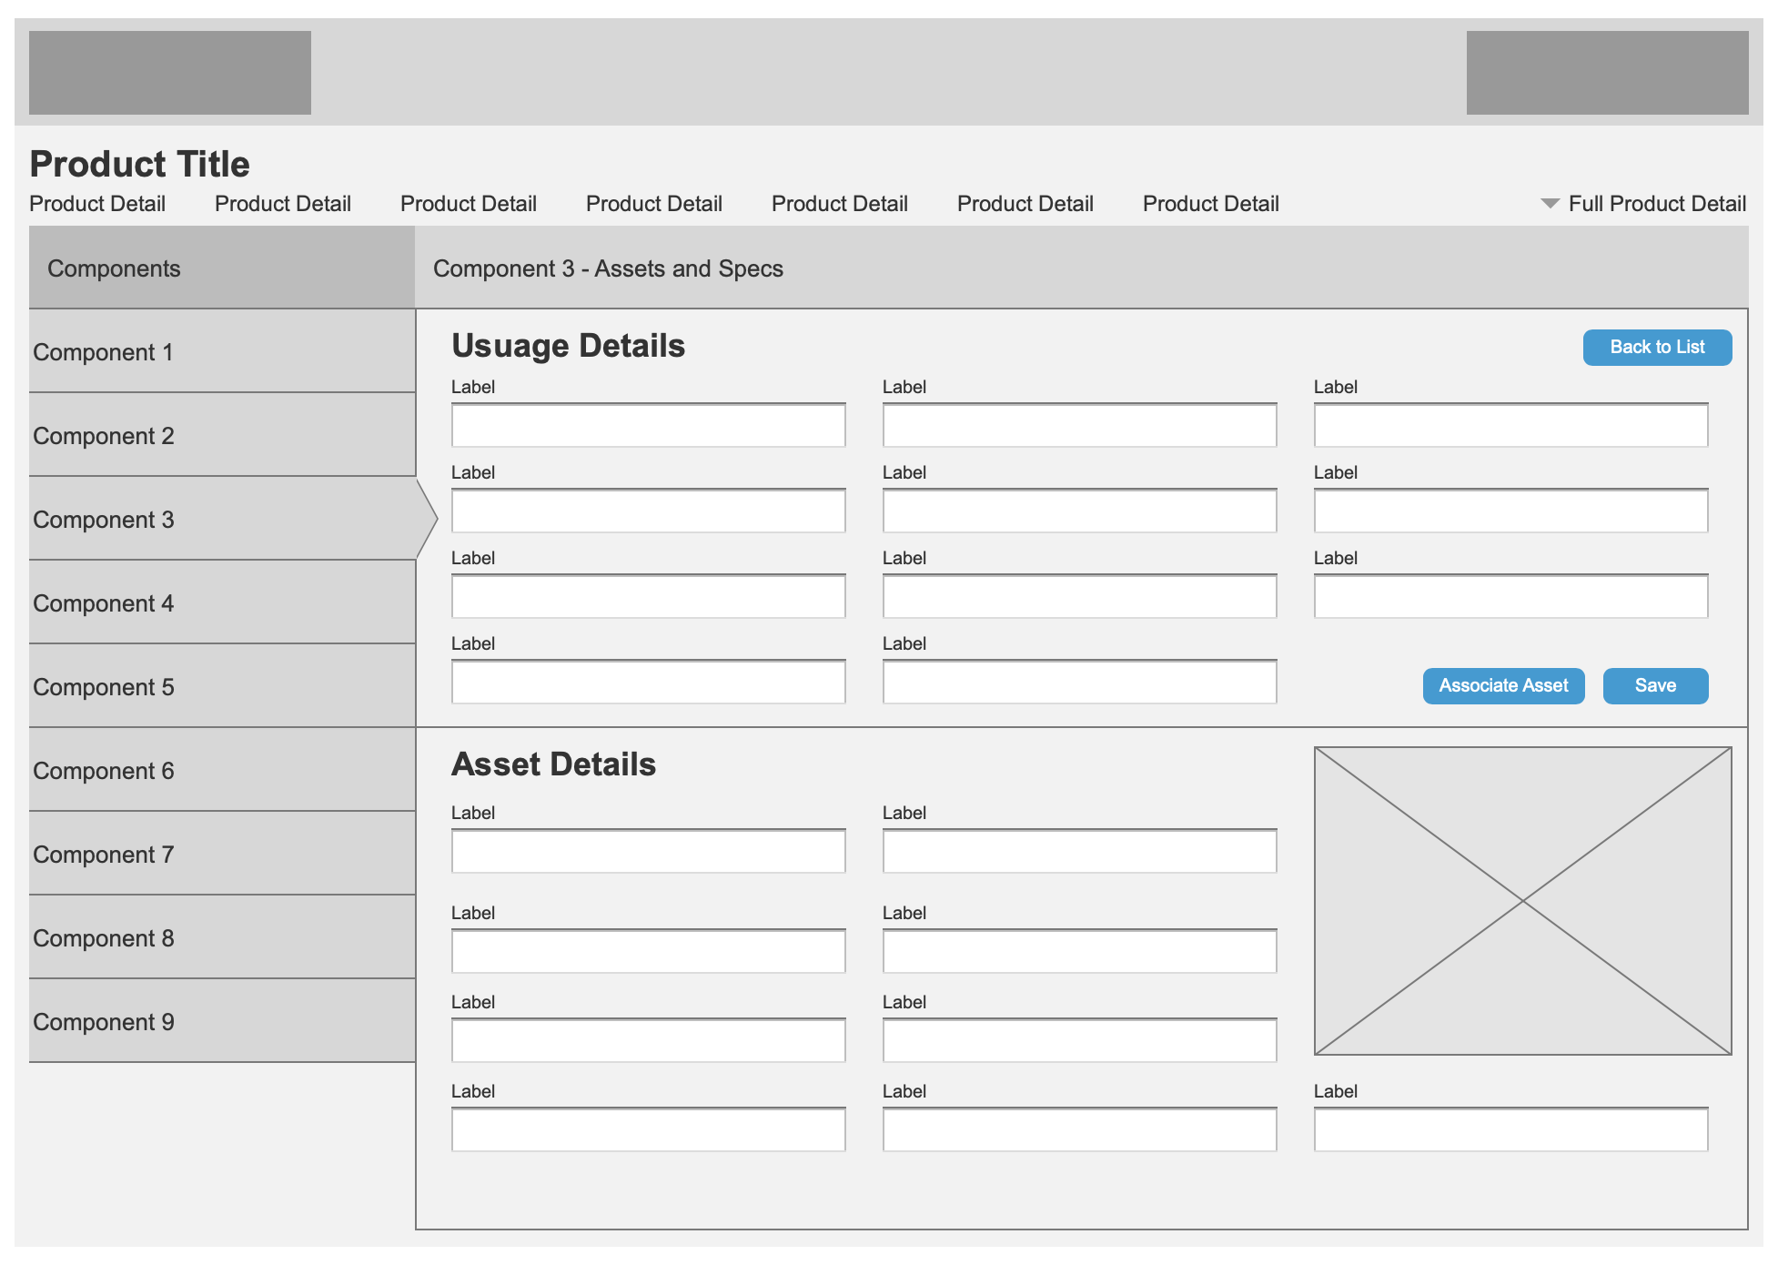Click the Save button
The image size is (1778, 1265).
coord(1654,686)
